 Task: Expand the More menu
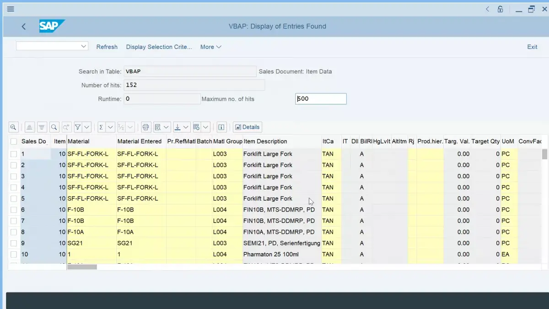[x=211, y=47]
